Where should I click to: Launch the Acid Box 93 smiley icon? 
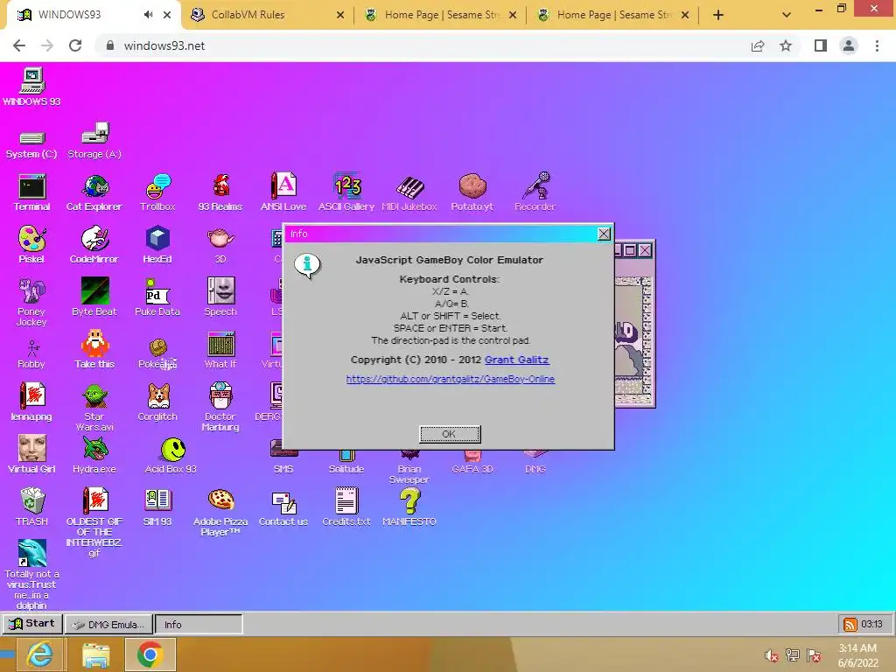[x=171, y=456]
